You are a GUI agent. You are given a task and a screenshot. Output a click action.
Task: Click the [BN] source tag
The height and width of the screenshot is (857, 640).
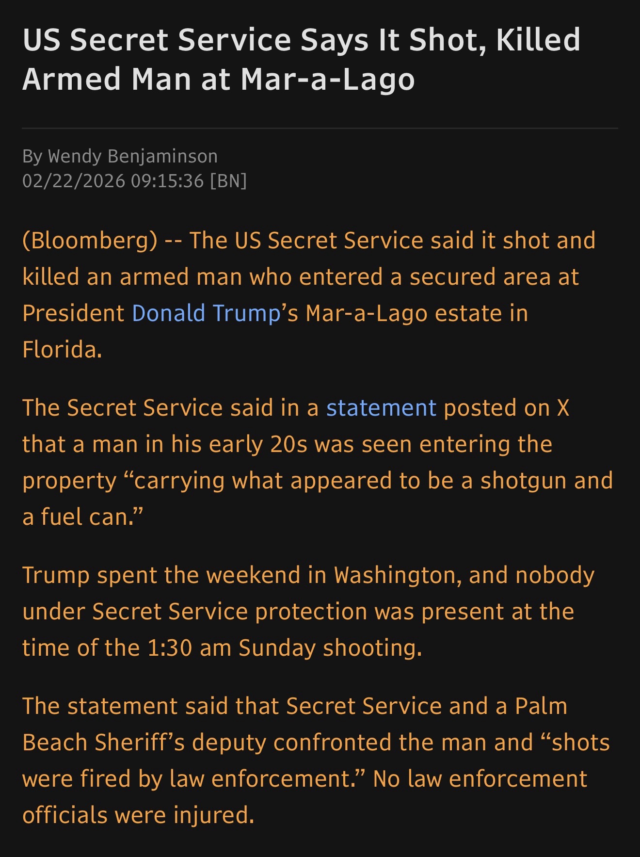[228, 181]
